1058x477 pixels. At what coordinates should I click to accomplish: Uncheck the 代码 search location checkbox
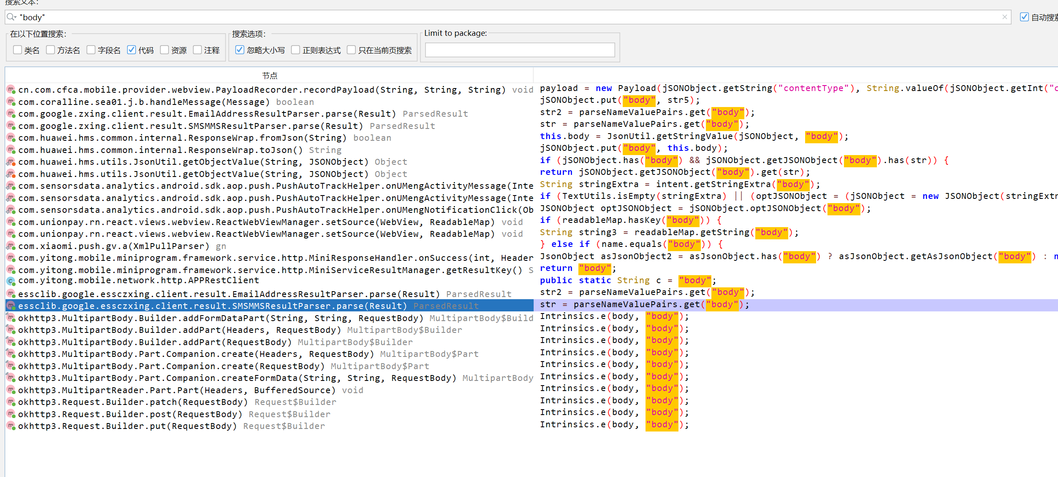click(x=131, y=50)
